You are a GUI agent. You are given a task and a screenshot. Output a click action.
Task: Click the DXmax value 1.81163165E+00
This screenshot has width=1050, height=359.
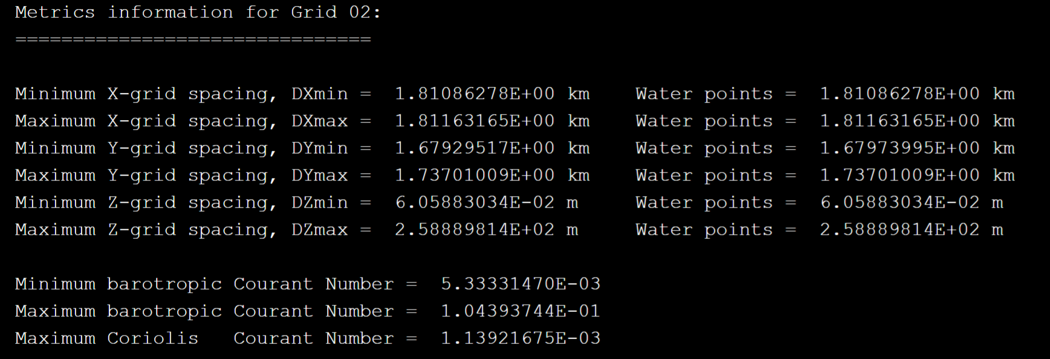coord(475,121)
